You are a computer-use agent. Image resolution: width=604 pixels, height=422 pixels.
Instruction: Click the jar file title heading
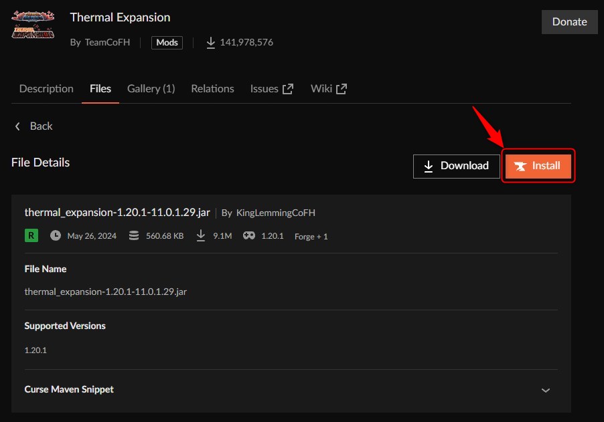click(x=117, y=213)
